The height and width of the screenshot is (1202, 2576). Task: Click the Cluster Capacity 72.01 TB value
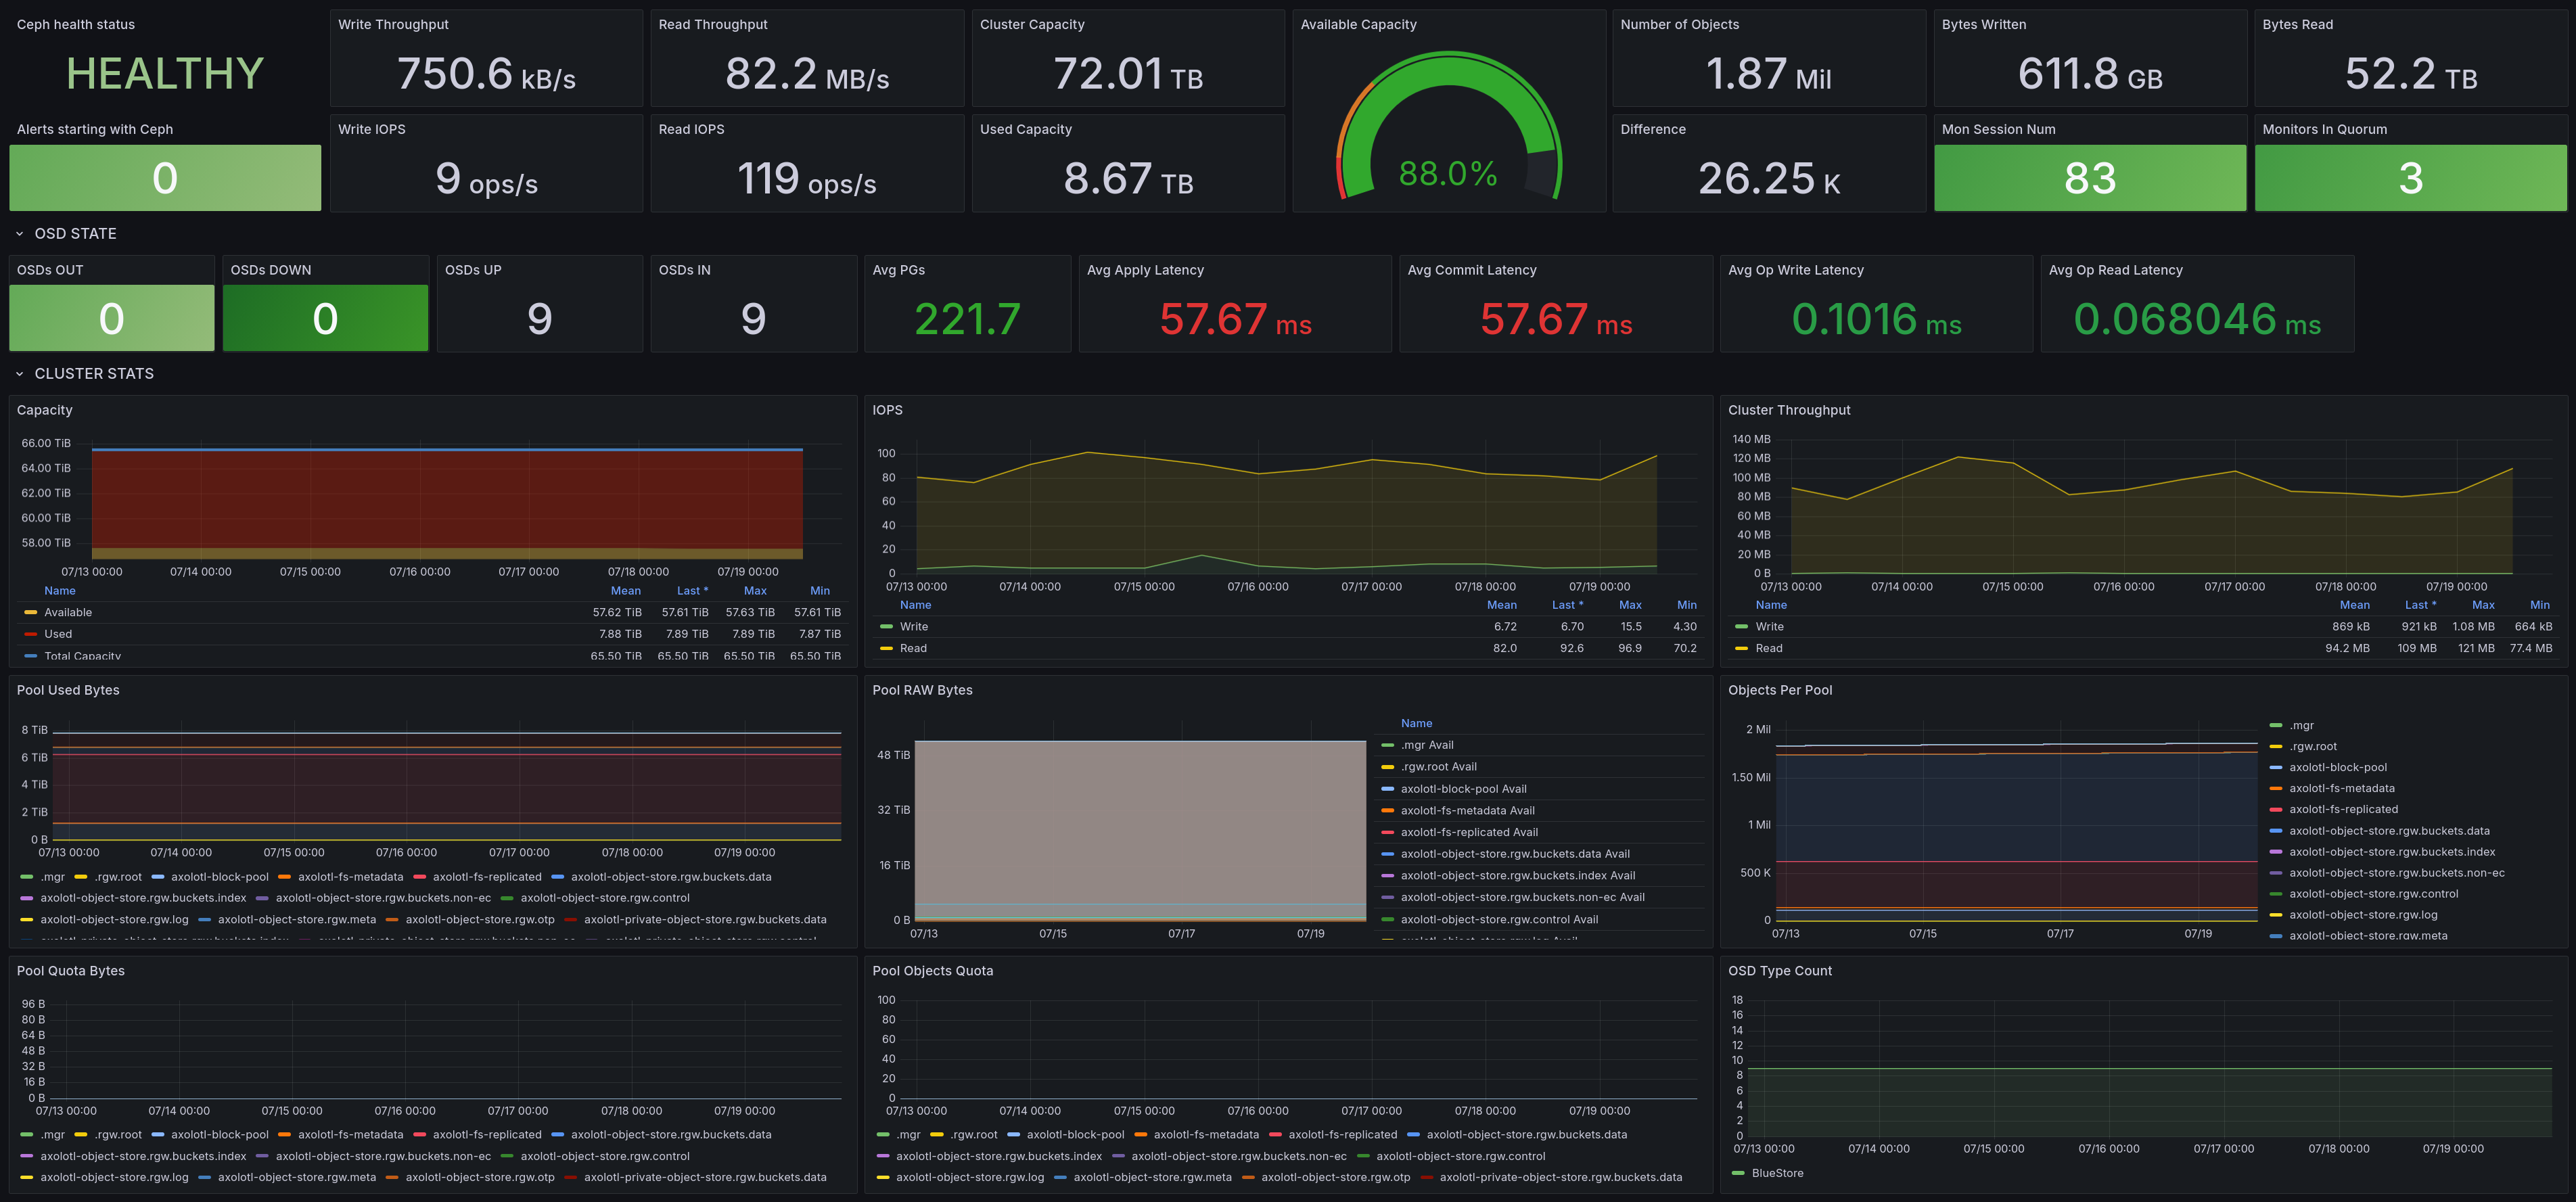point(1128,74)
